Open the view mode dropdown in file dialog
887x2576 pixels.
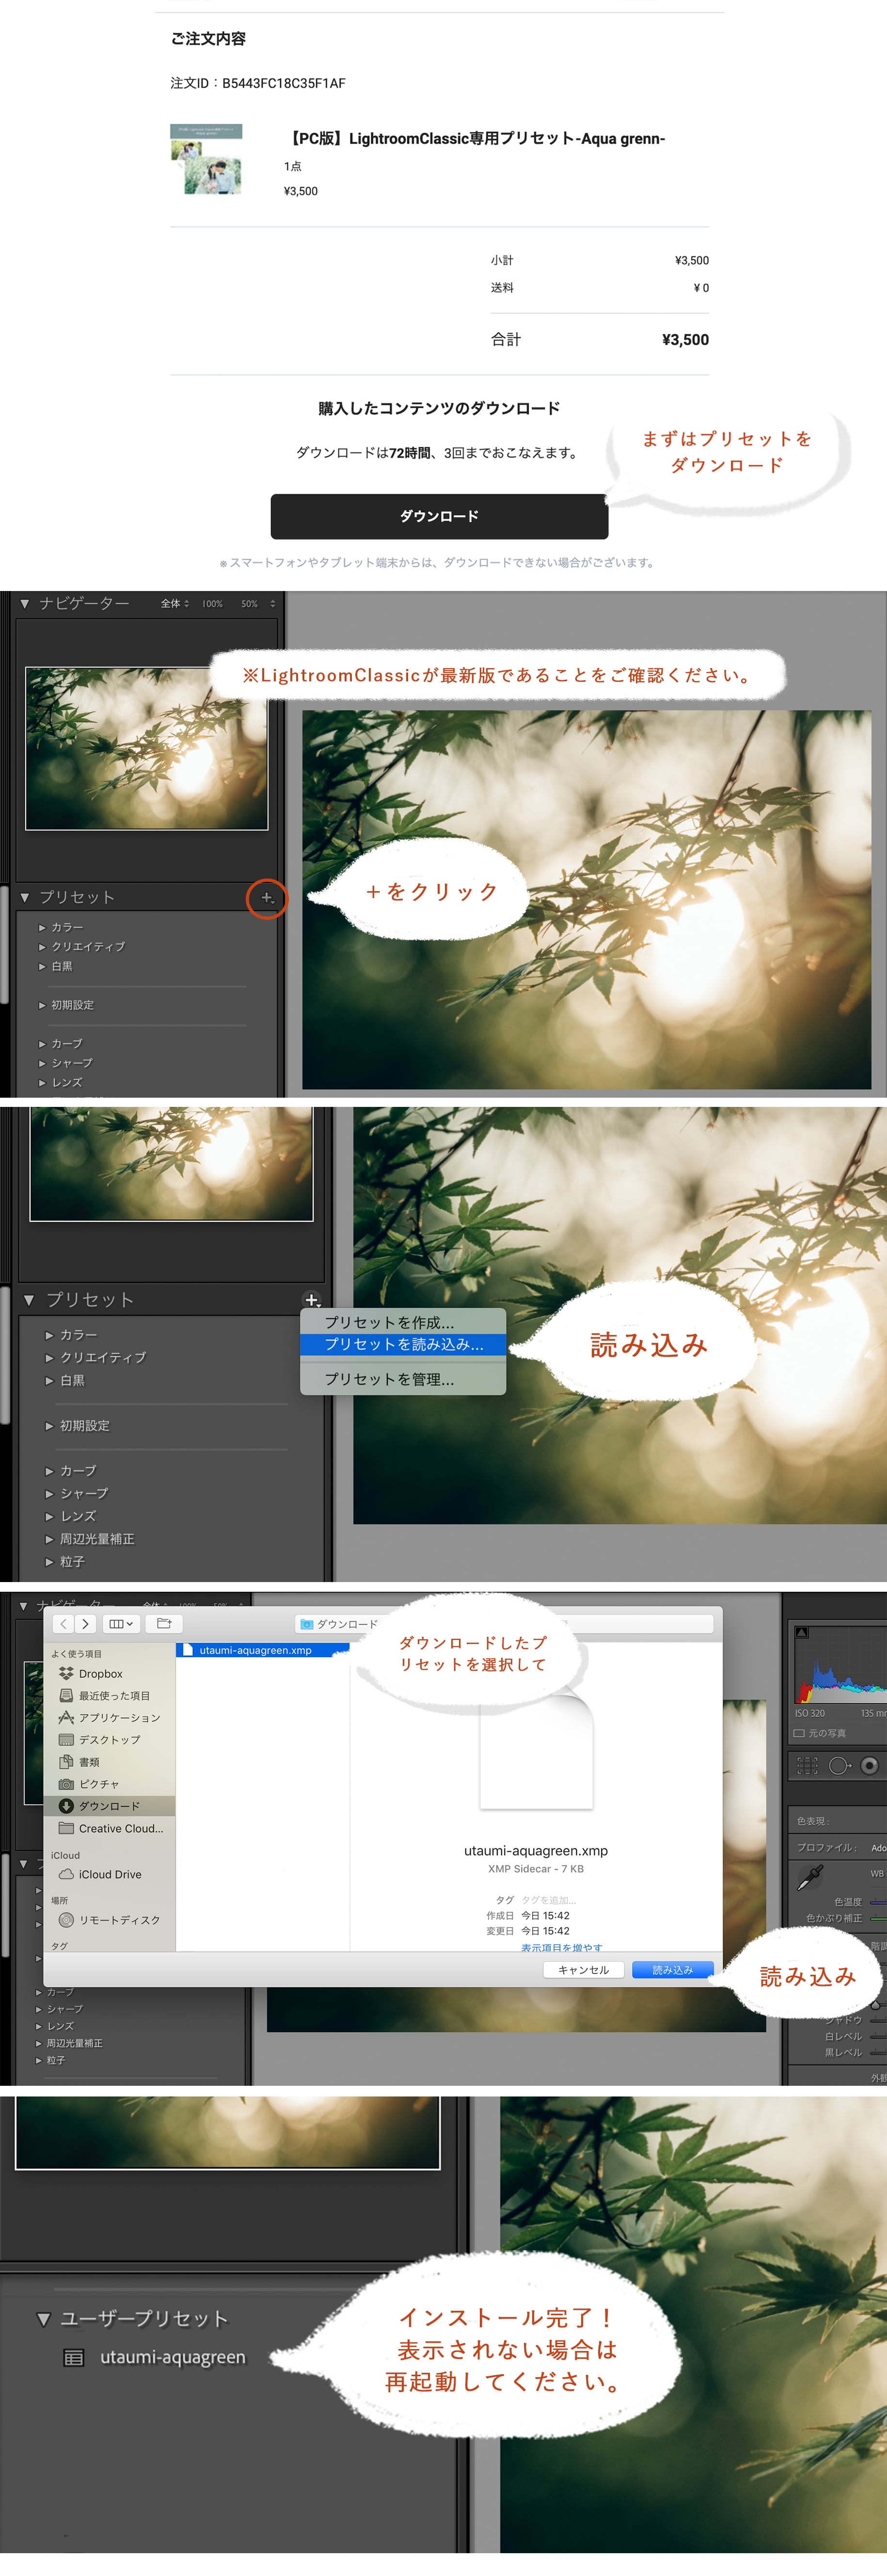(x=121, y=1624)
